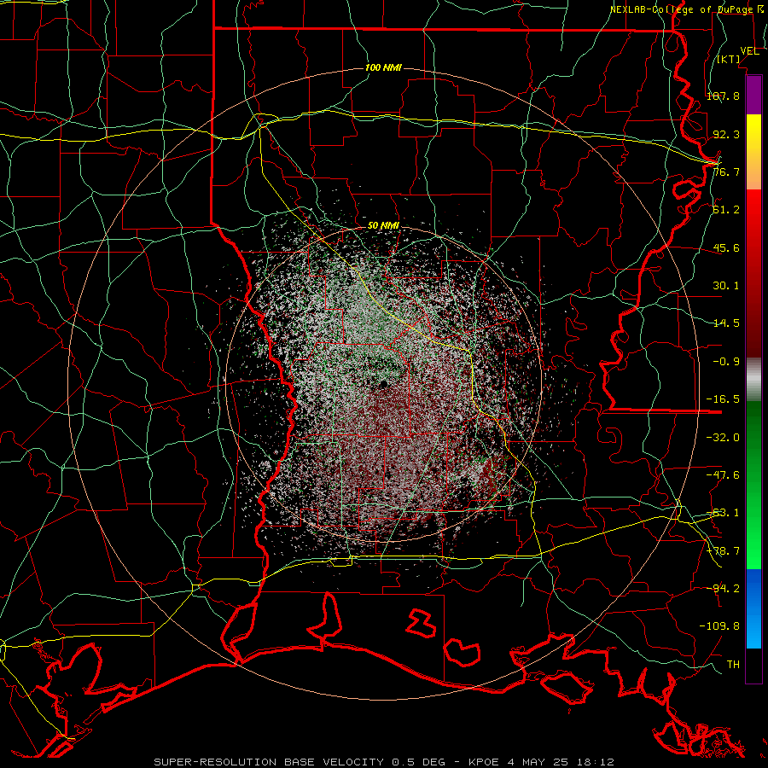Click the TH label under the legend
768x768 pixels.
pyautogui.click(x=733, y=665)
